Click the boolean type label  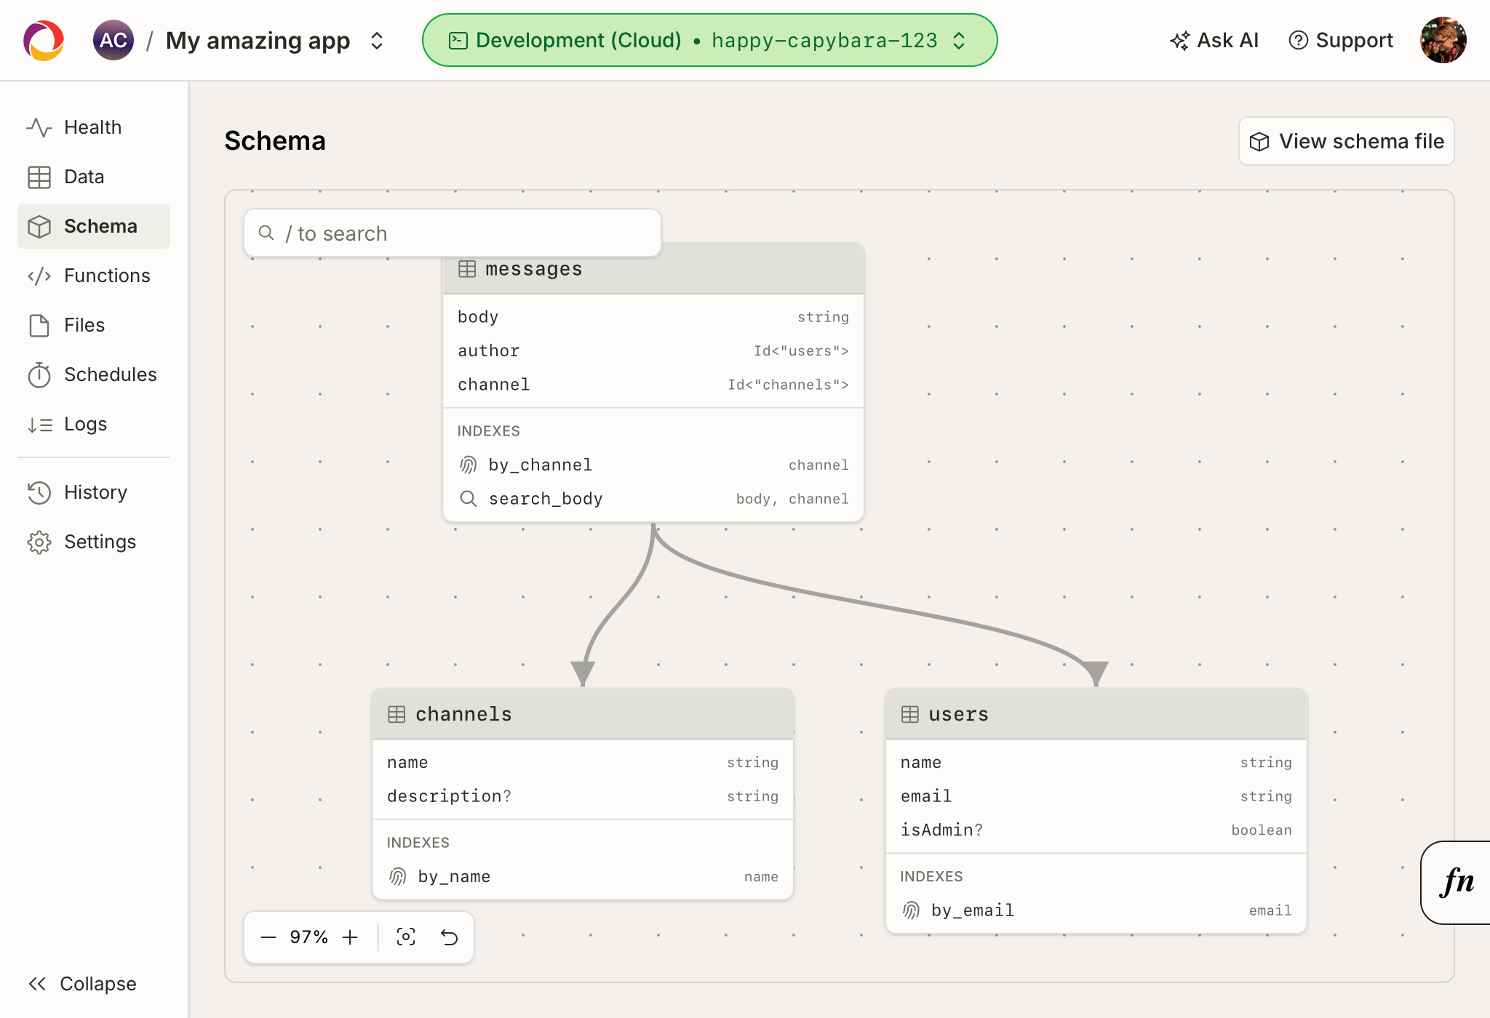1262,830
